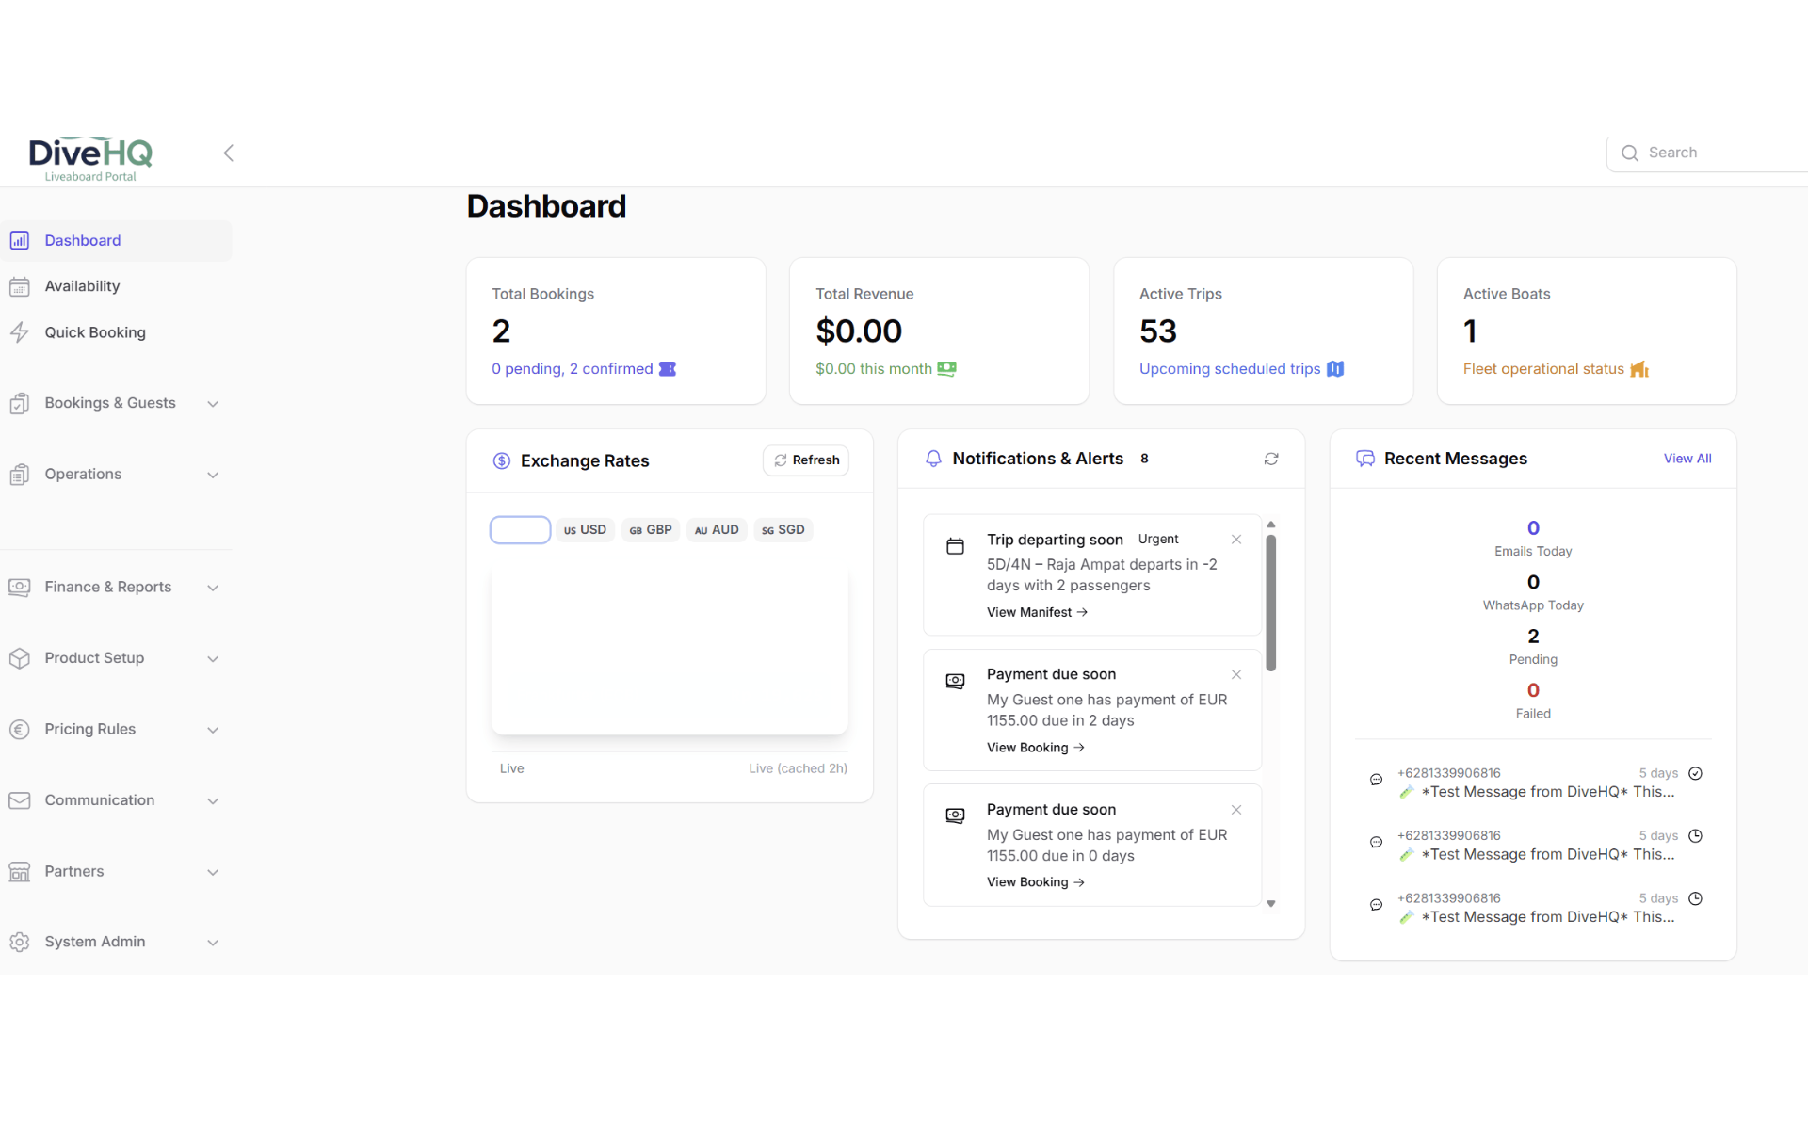Select the Dashboard bar-chart icon
The image size is (1808, 1130).
21,240
